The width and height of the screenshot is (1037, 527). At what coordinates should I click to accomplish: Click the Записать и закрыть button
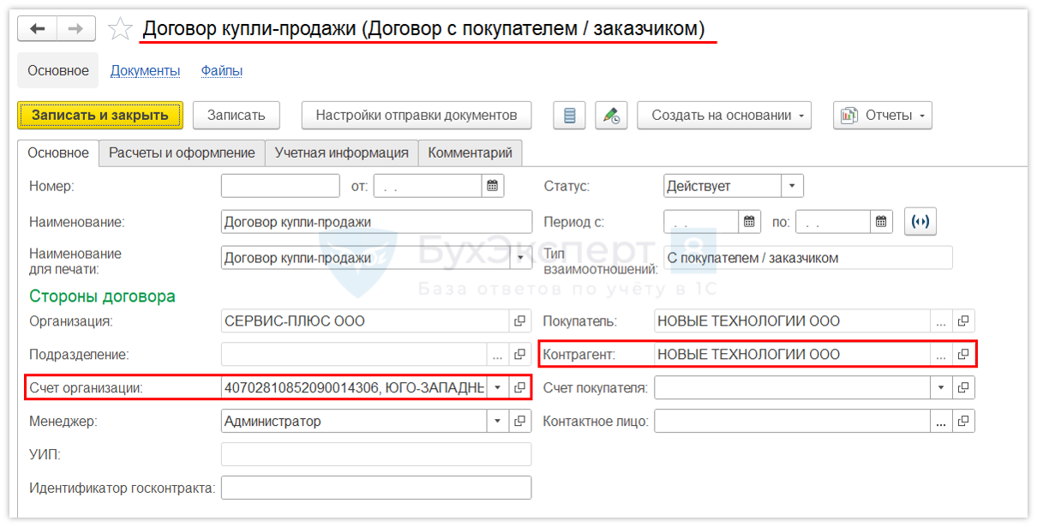(100, 116)
